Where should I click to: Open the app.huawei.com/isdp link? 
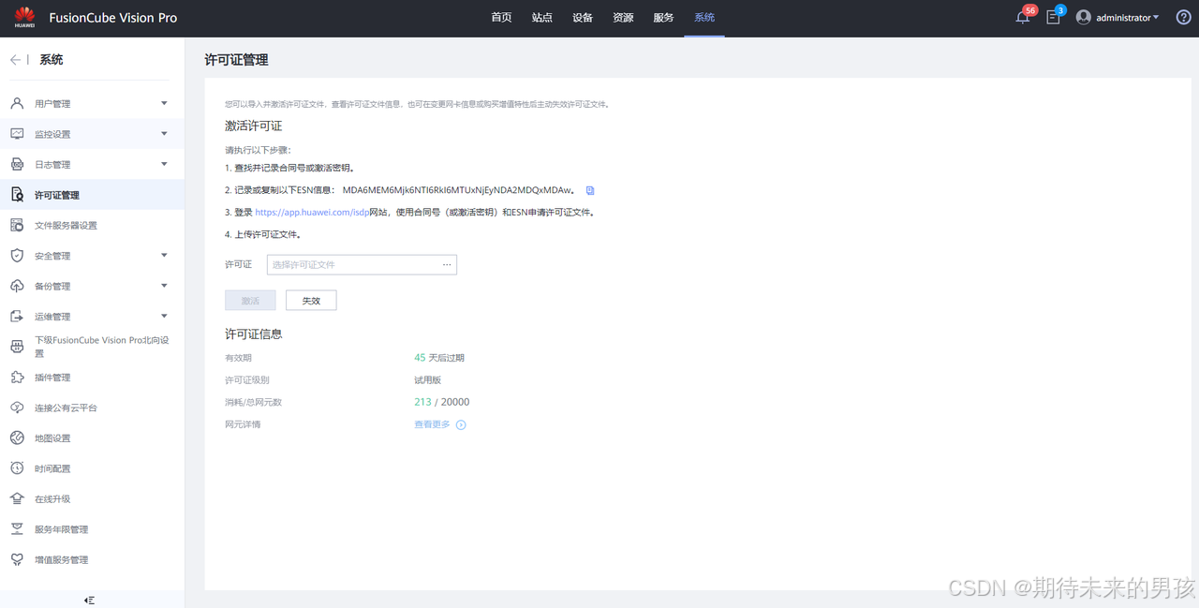[x=312, y=213]
